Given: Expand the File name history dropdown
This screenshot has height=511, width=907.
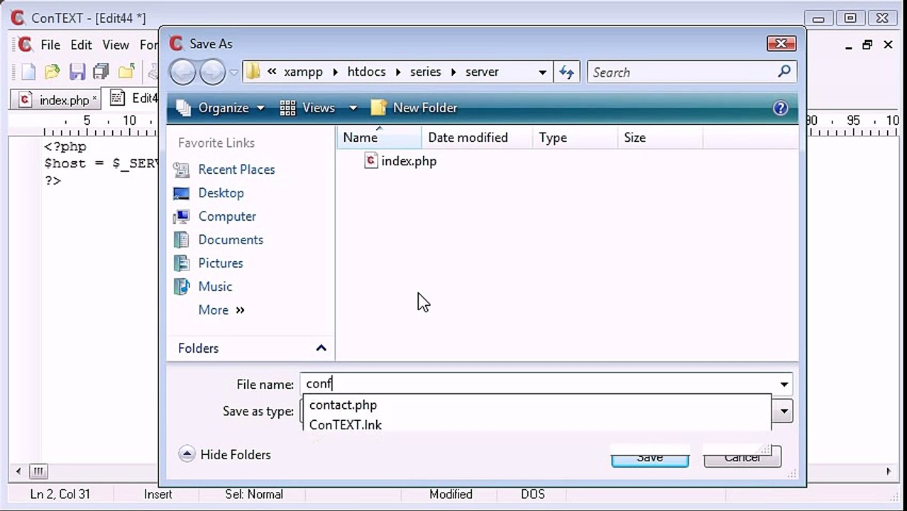Looking at the screenshot, I should [x=784, y=384].
